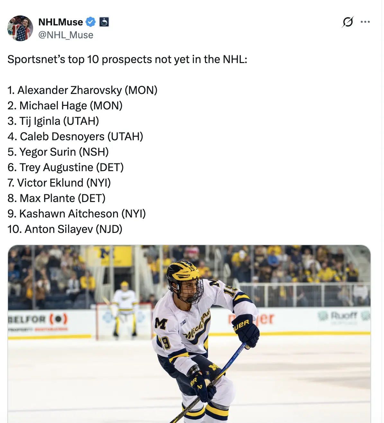Click the NHLMuse display name
The width and height of the screenshot is (384, 423).
(60, 22)
